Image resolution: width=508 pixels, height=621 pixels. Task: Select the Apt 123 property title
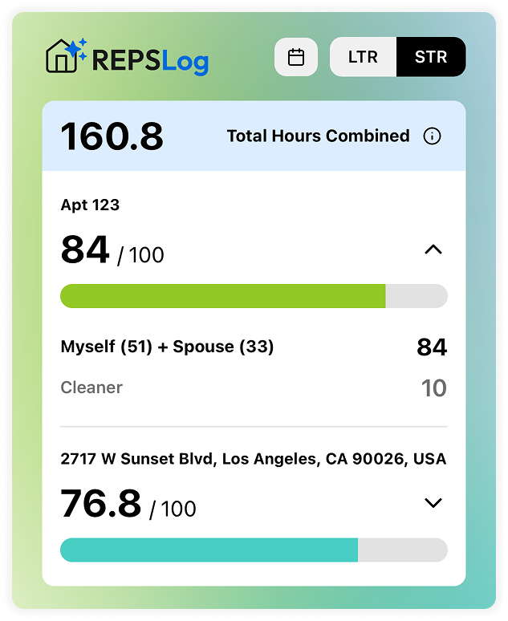[90, 205]
